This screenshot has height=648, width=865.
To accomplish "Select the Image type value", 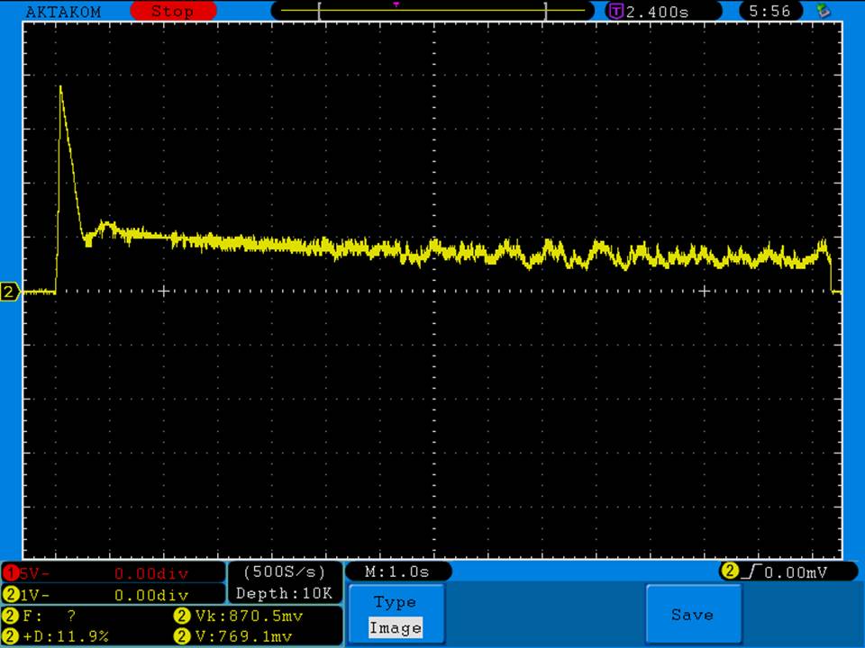I will 396,628.
